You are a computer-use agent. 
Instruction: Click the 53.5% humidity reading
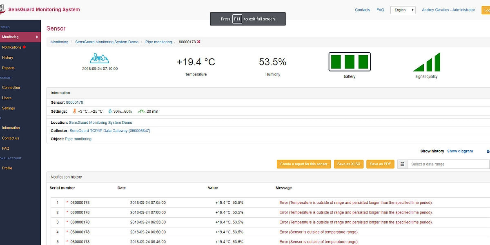(x=273, y=62)
